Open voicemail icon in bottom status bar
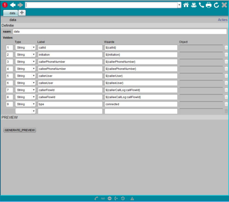Viewport: 229px width, 202px height. 103,198
